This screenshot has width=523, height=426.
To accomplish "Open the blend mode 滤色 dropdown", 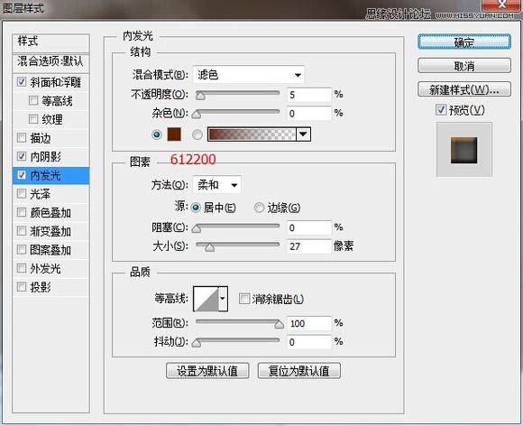I will 249,74.
